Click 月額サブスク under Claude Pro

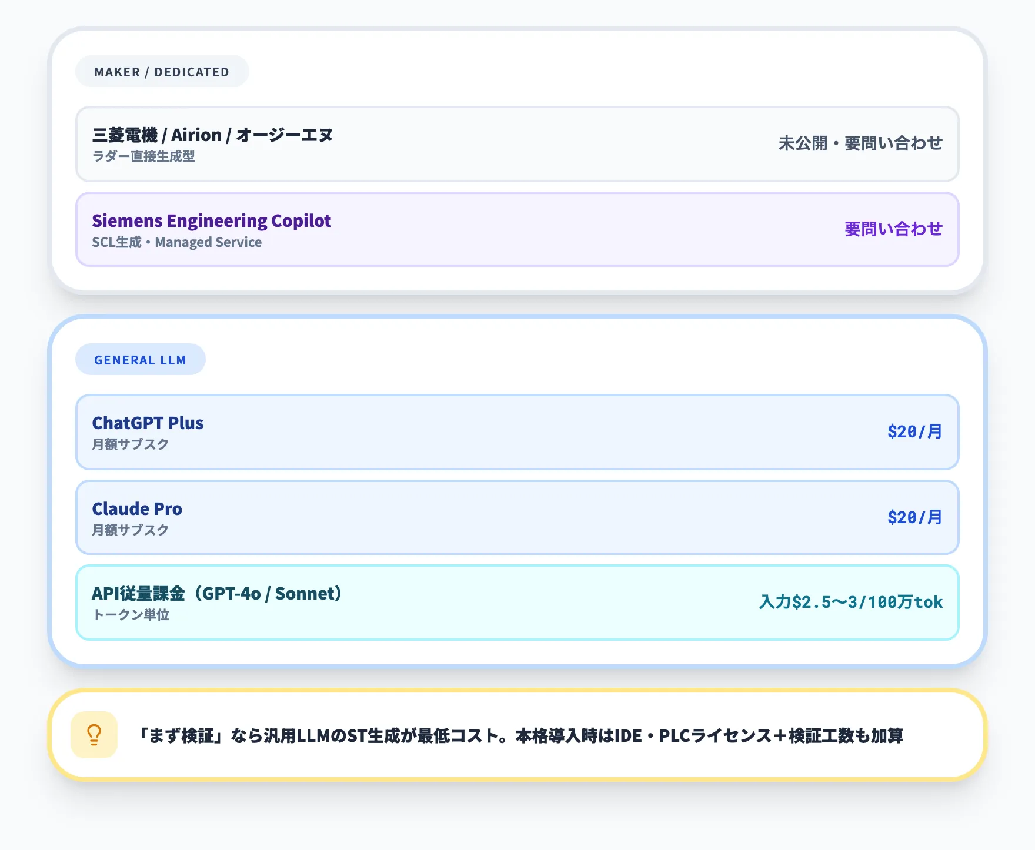click(x=130, y=530)
